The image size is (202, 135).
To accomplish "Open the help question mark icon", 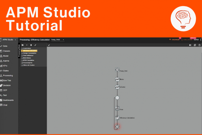I will click(x=199, y=45).
